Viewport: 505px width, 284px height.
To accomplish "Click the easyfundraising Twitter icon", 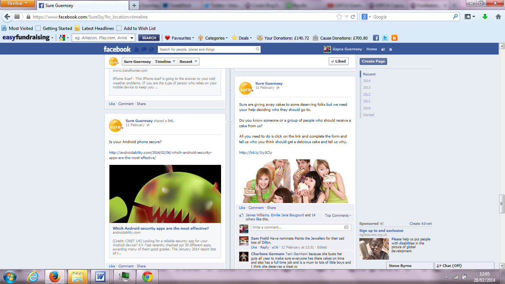I will [x=385, y=38].
